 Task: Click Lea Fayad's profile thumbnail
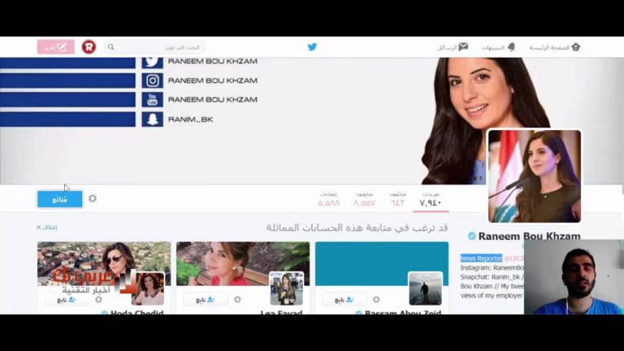tap(286, 288)
